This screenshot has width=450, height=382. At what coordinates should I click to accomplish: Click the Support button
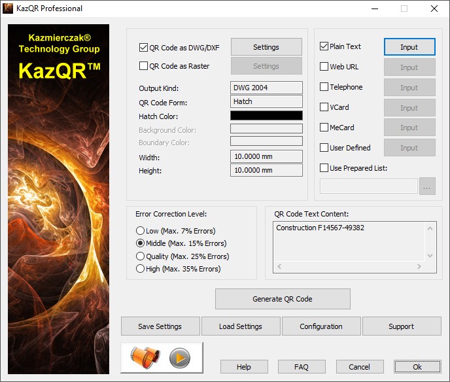tap(402, 326)
